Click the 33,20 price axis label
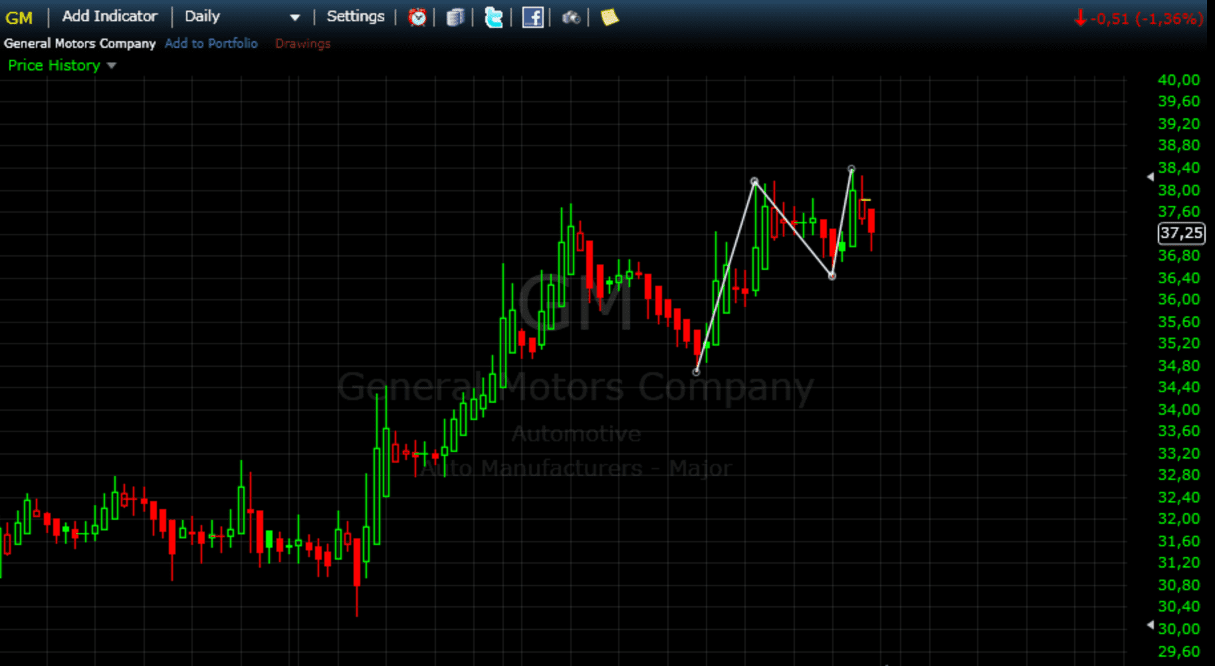 [1178, 453]
